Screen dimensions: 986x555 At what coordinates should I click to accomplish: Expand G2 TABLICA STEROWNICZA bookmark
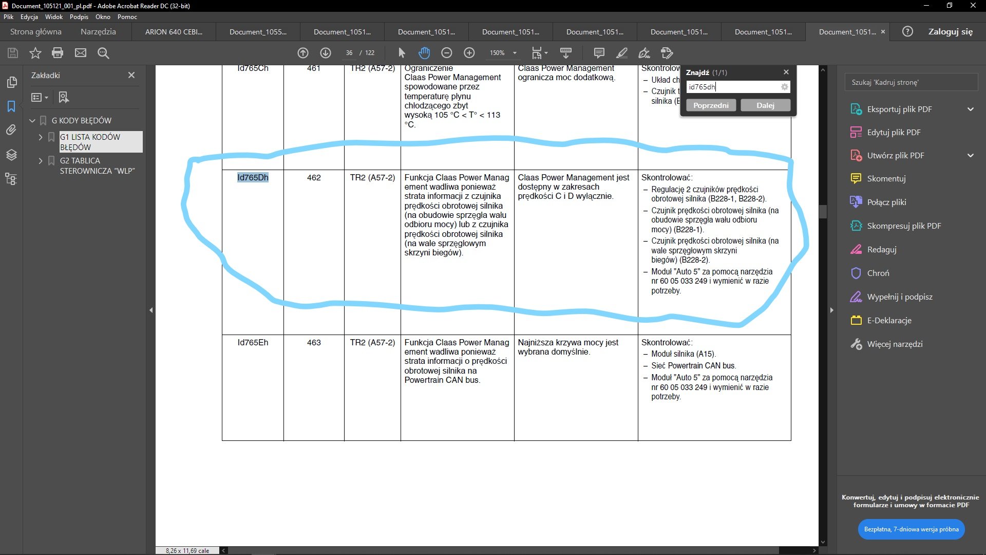41,161
